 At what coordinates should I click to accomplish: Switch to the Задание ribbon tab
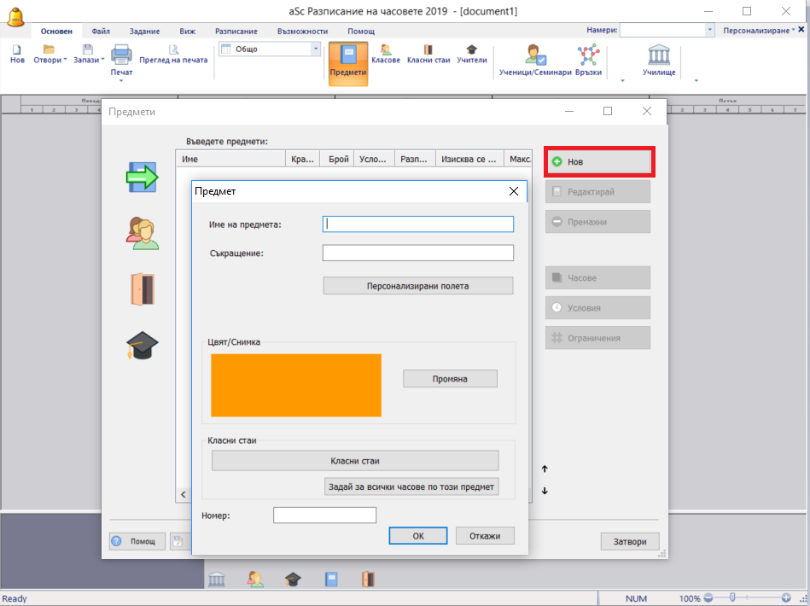(x=145, y=31)
